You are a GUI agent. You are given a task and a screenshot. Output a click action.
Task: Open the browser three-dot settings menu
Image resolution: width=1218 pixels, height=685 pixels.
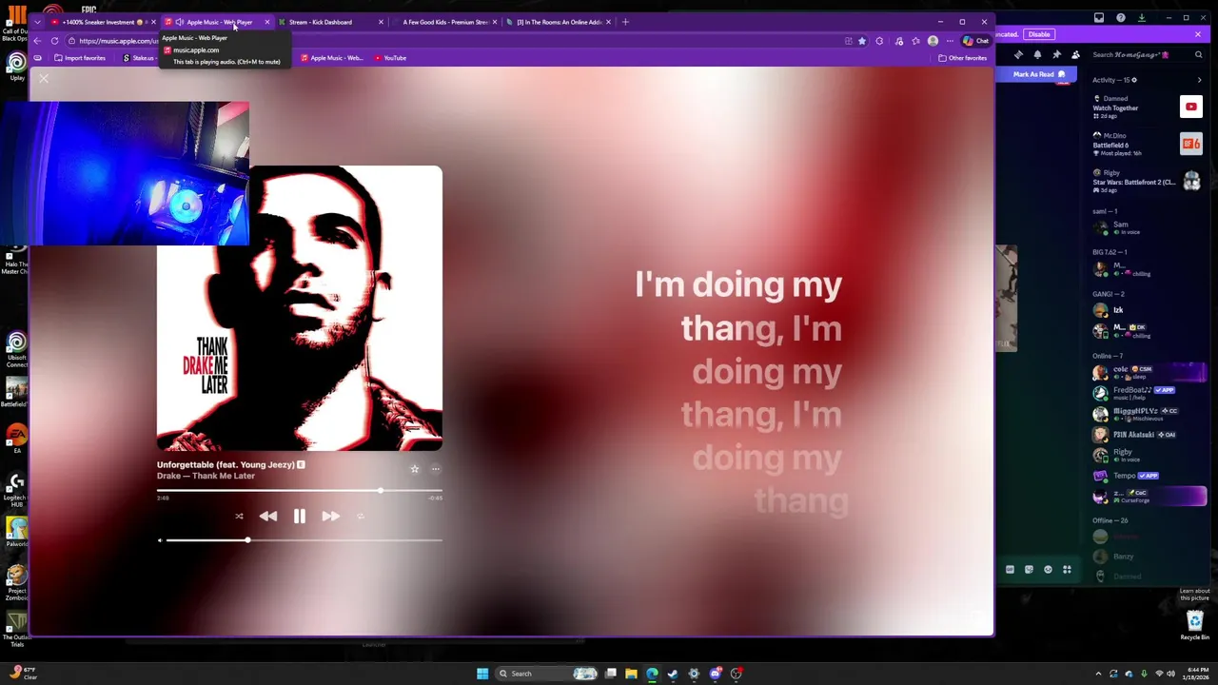(950, 41)
